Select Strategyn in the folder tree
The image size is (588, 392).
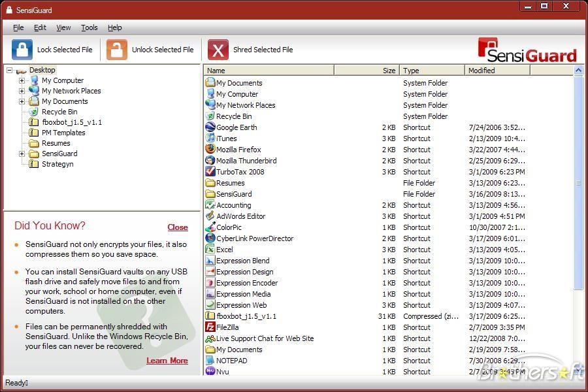coord(57,164)
